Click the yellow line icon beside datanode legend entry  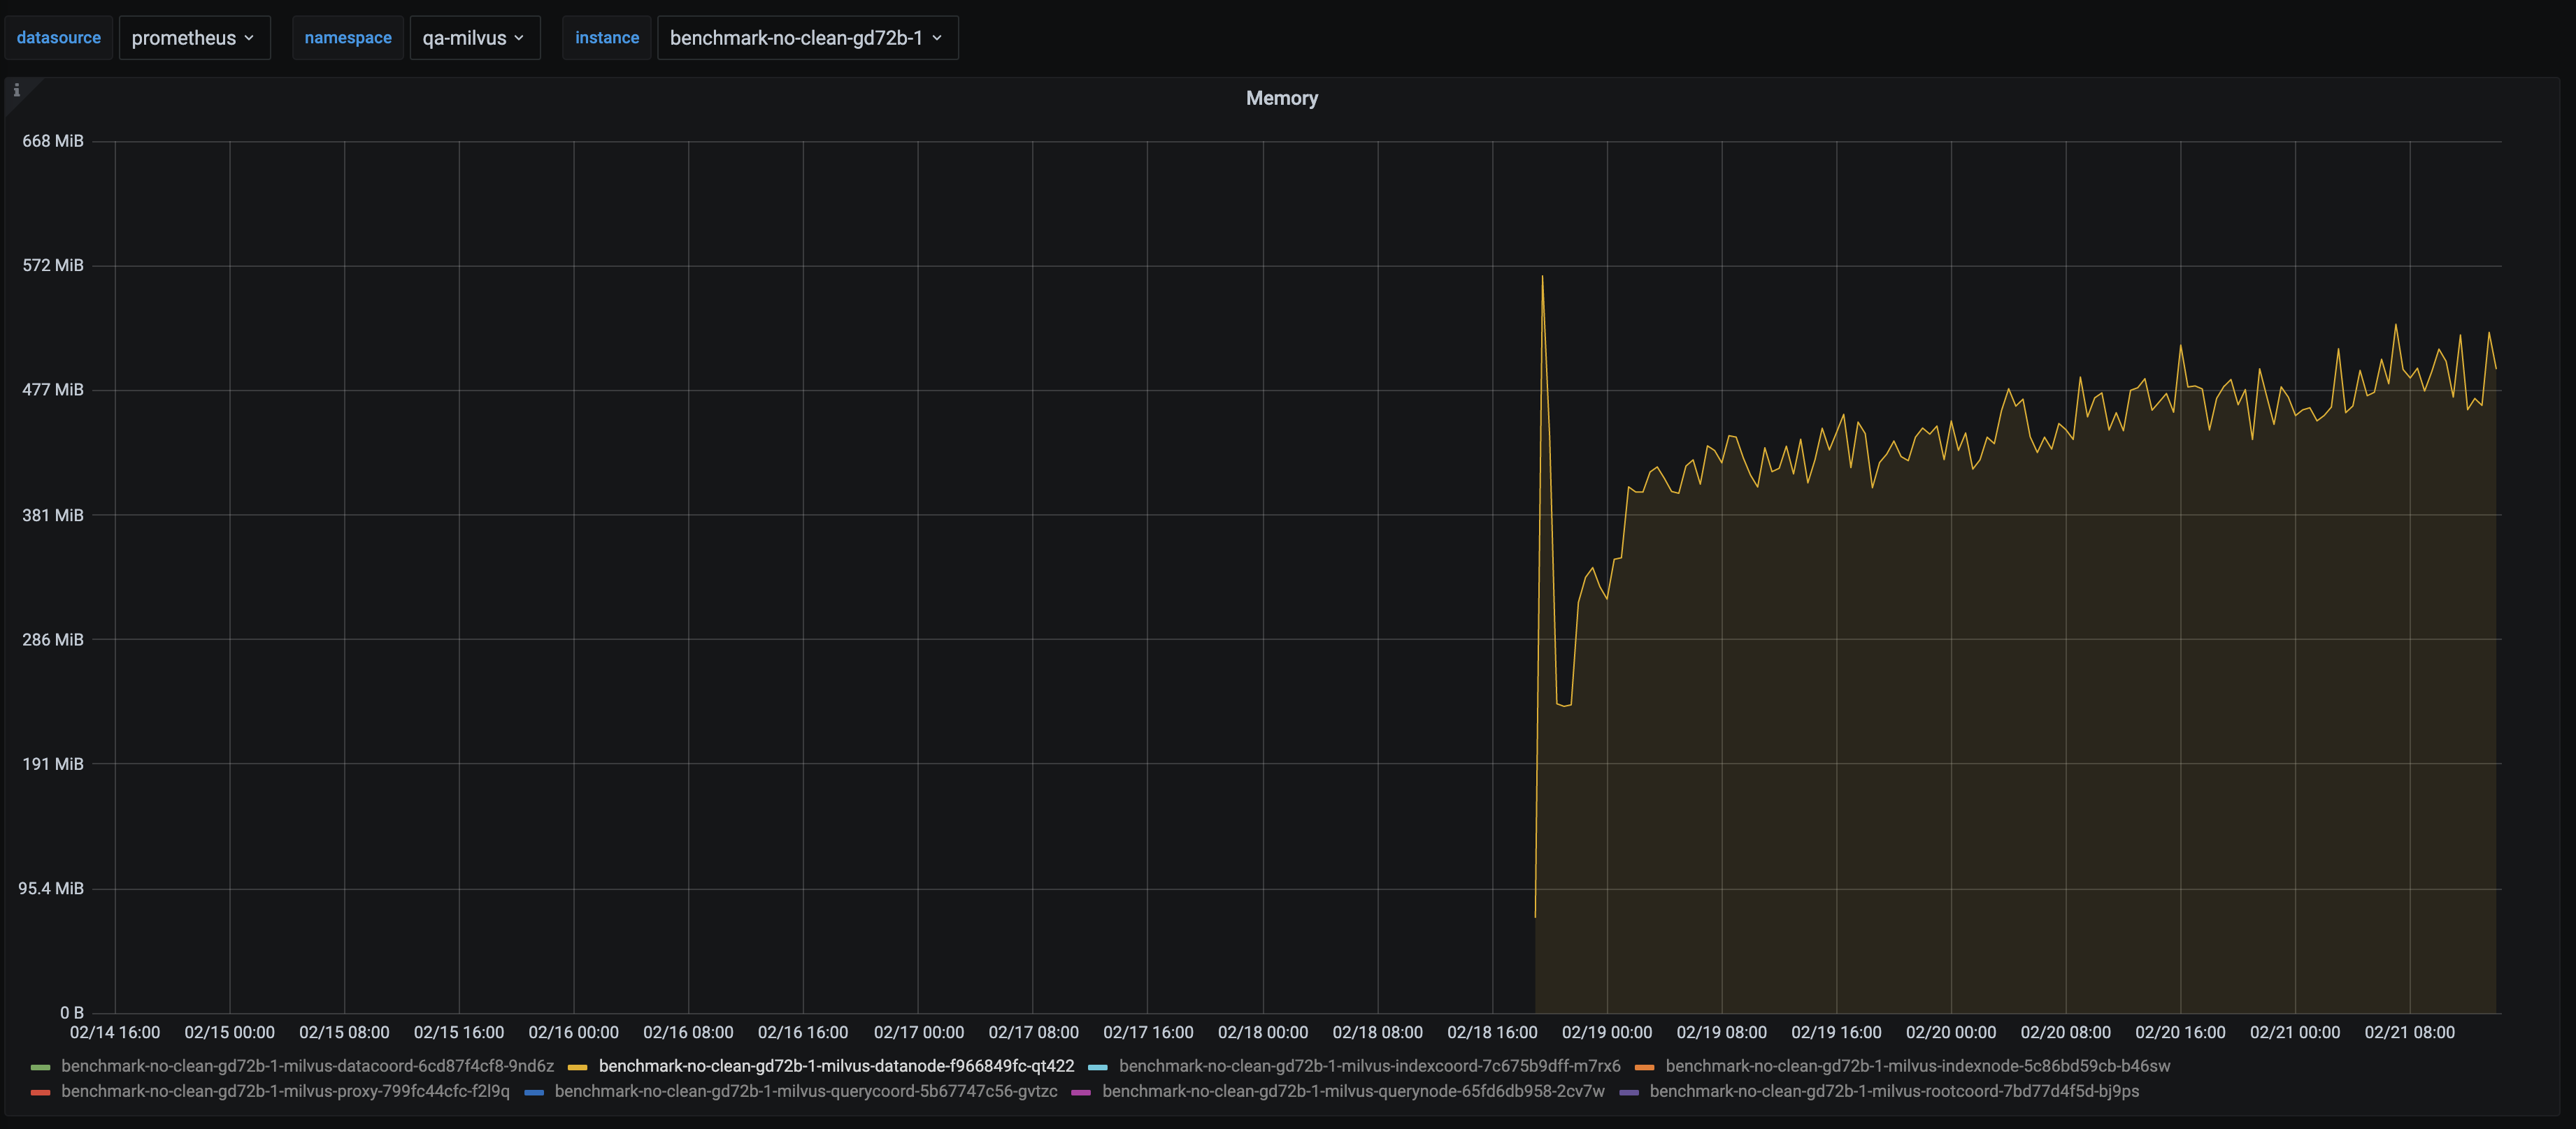tap(578, 1066)
